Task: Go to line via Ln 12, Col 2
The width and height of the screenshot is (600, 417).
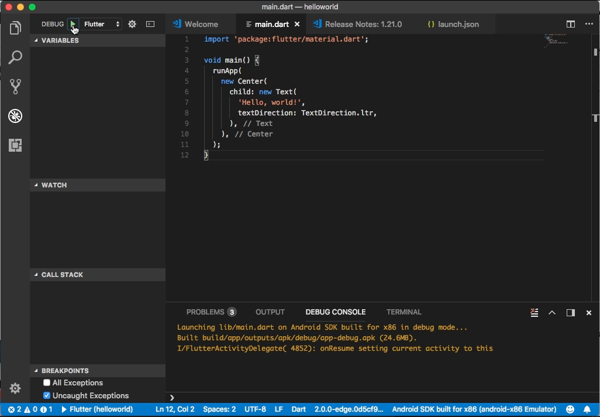Action: [x=175, y=409]
